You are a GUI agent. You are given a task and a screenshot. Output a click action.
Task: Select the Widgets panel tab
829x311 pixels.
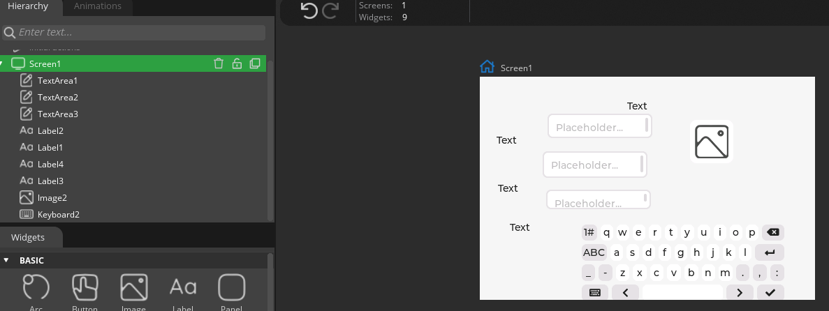[28, 237]
